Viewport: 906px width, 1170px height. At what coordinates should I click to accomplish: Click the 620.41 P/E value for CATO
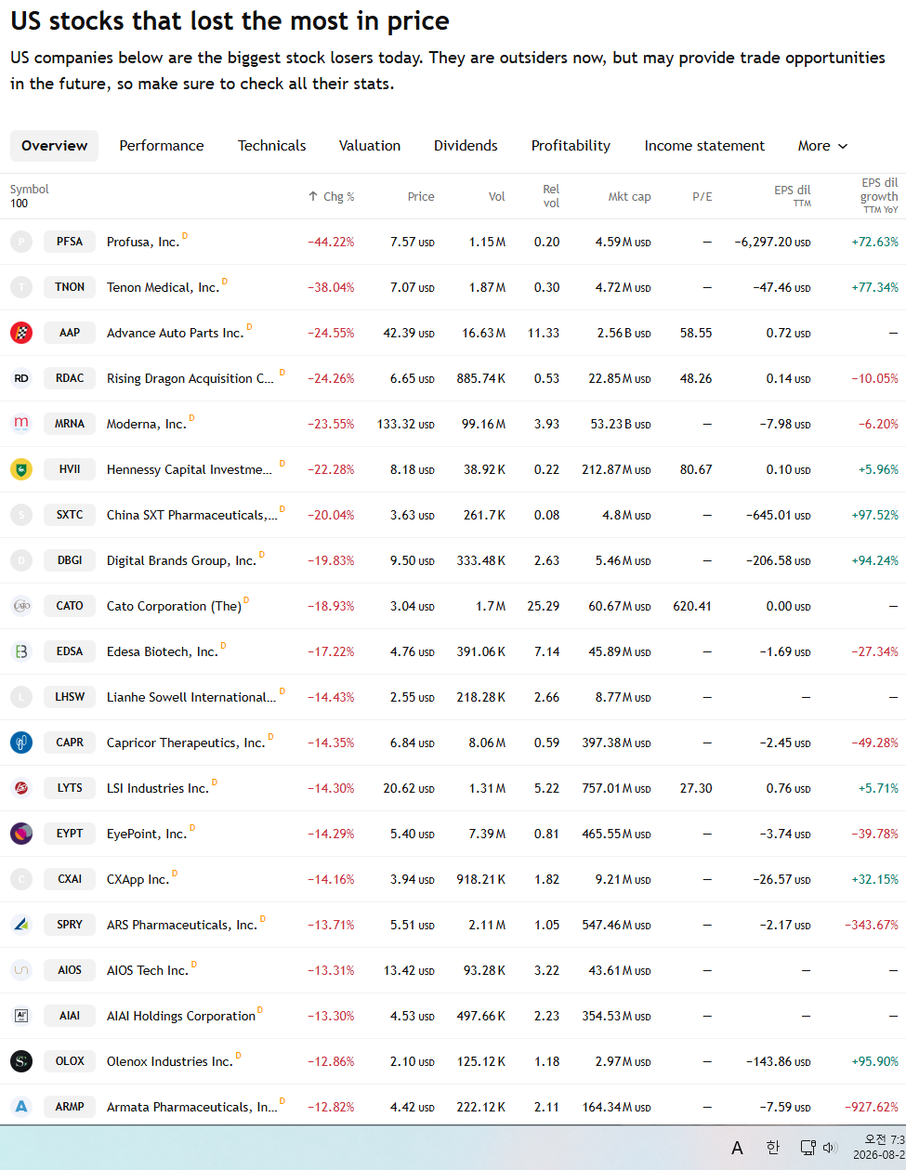pyautogui.click(x=692, y=606)
